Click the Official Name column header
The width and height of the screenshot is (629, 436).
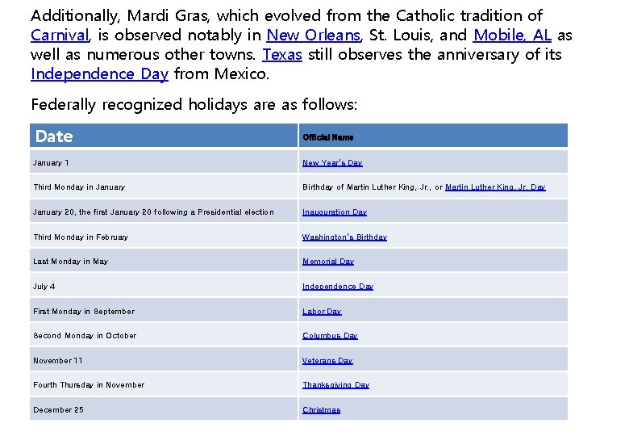pyautogui.click(x=327, y=137)
